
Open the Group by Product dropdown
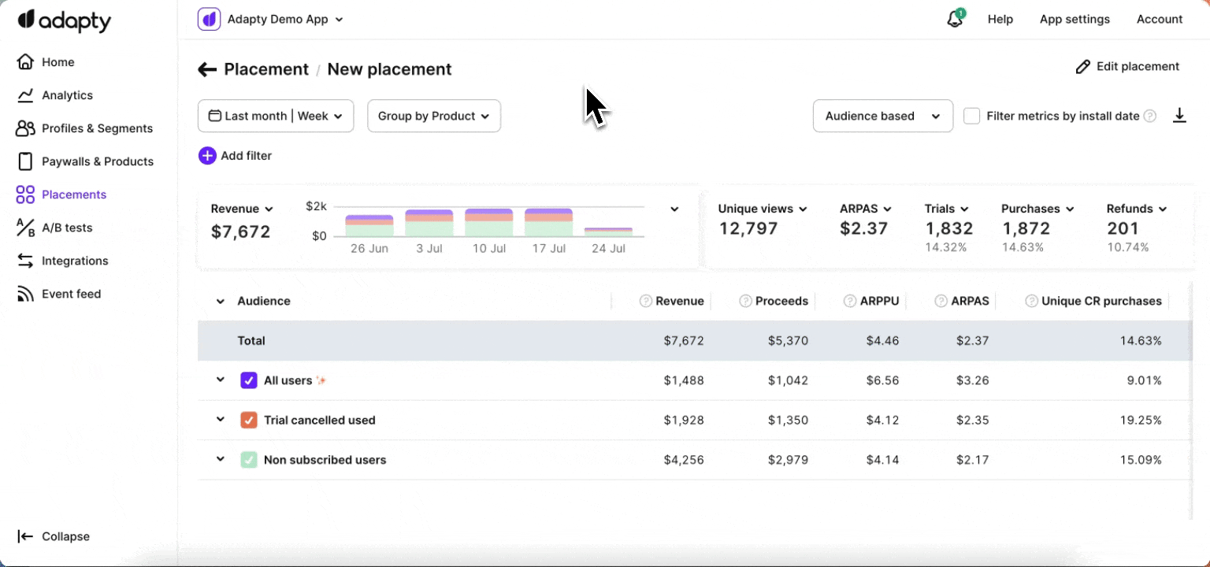tap(434, 116)
